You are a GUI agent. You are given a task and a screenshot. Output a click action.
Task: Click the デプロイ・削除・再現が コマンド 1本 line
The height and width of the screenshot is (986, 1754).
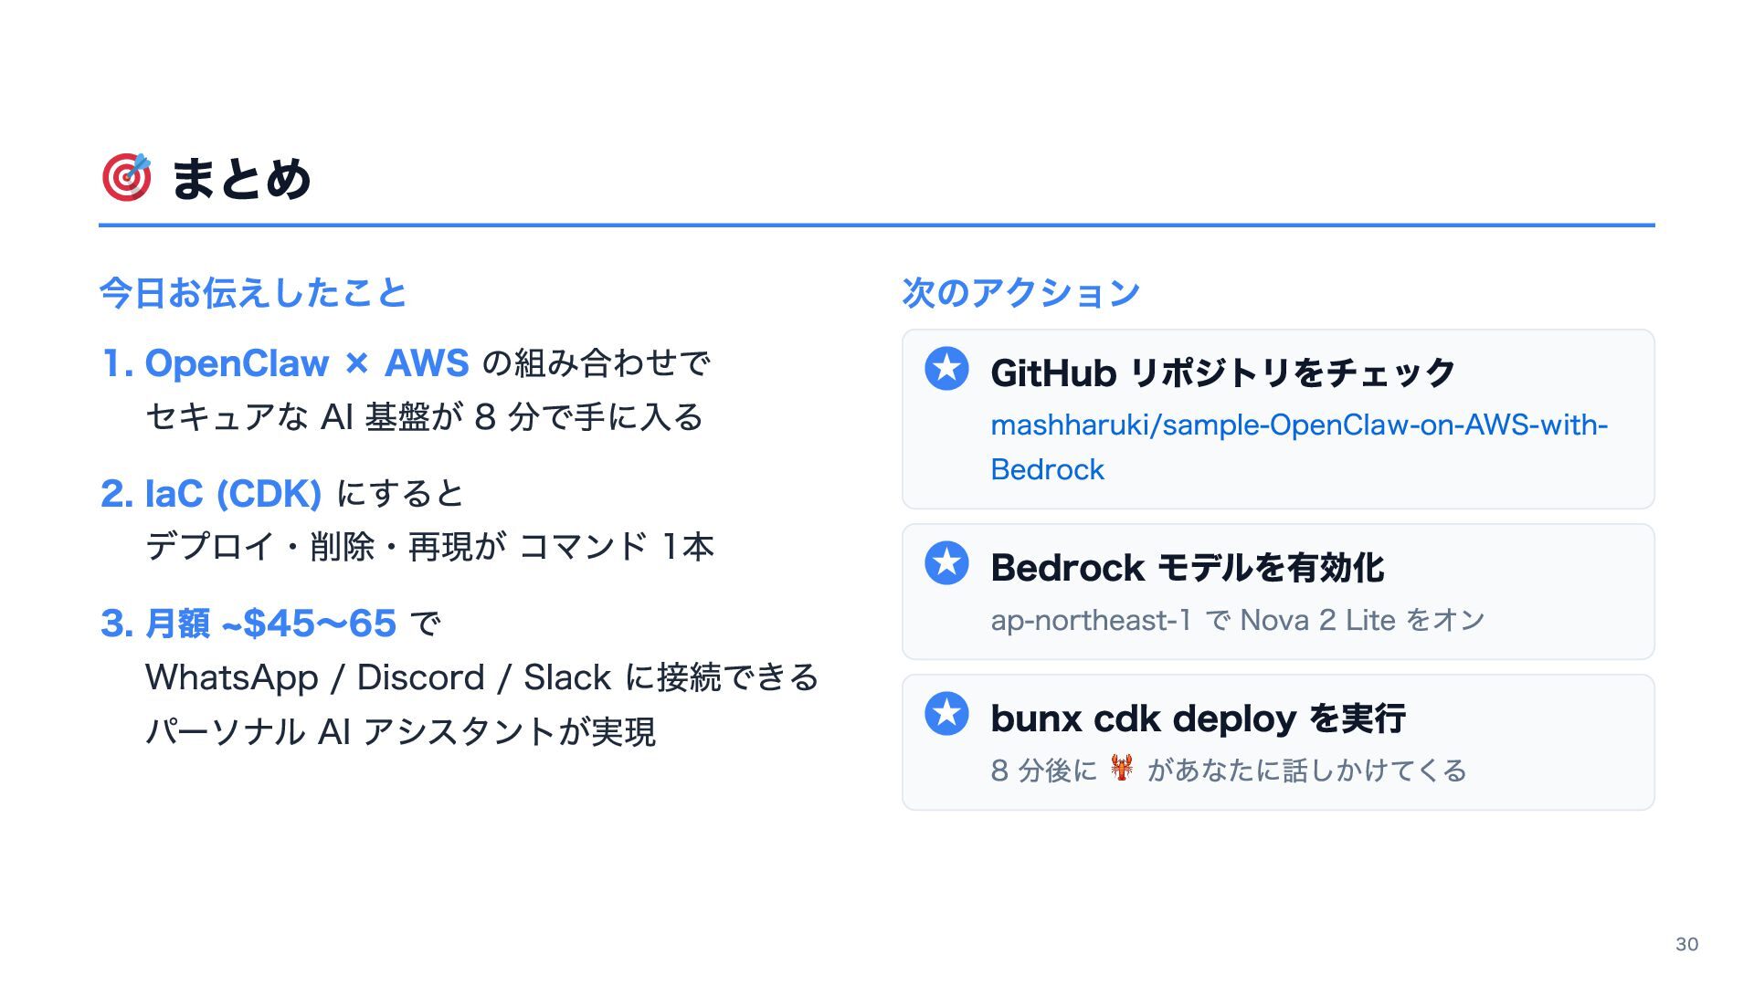(429, 547)
